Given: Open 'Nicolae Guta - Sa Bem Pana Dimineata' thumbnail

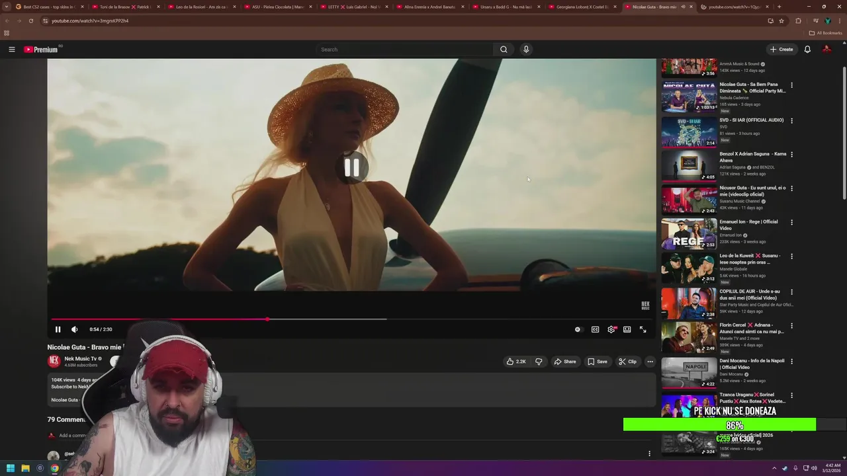Looking at the screenshot, I should (x=689, y=97).
